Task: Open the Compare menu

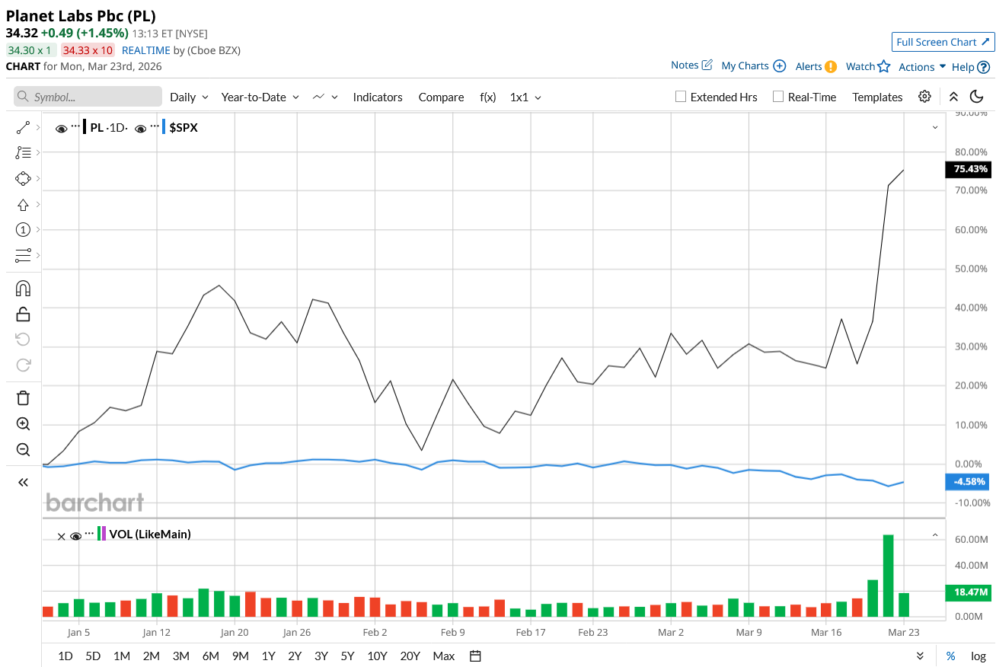Action: click(x=441, y=97)
